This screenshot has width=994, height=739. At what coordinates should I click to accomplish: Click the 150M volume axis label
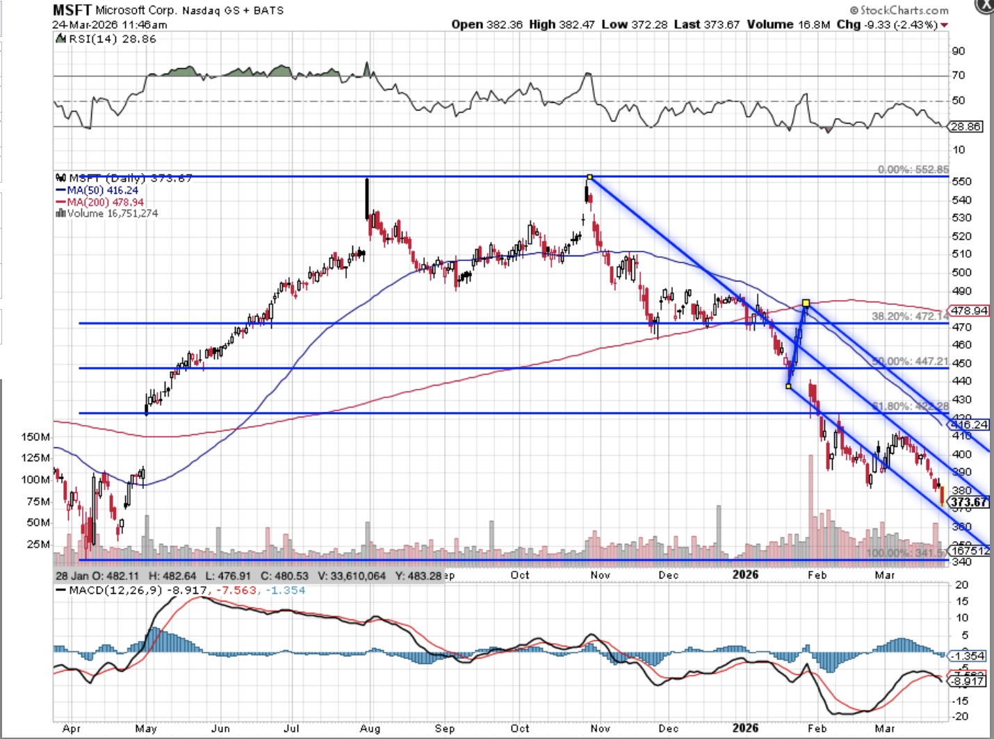[35, 437]
